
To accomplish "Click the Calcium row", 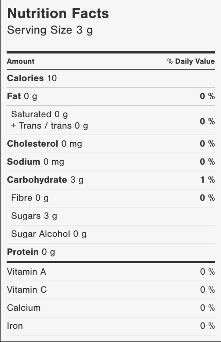I will (x=111, y=308).
